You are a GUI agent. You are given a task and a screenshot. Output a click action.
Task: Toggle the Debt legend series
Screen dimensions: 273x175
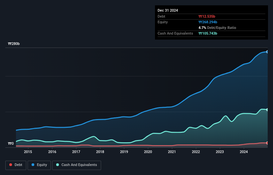pyautogui.click(x=16, y=165)
